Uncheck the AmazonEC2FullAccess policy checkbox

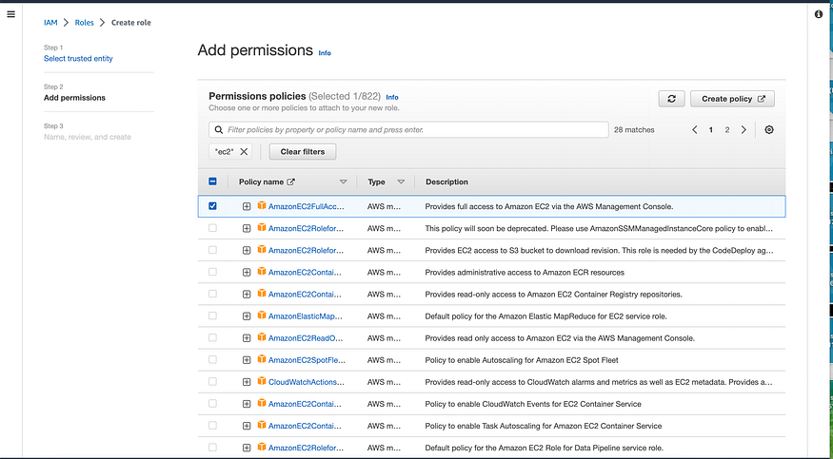[212, 206]
